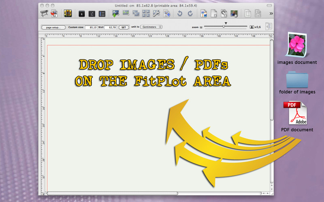This screenshot has height=202, width=324.
Task: Click the large zoom-in icon near x0,6
Action: 252,27
